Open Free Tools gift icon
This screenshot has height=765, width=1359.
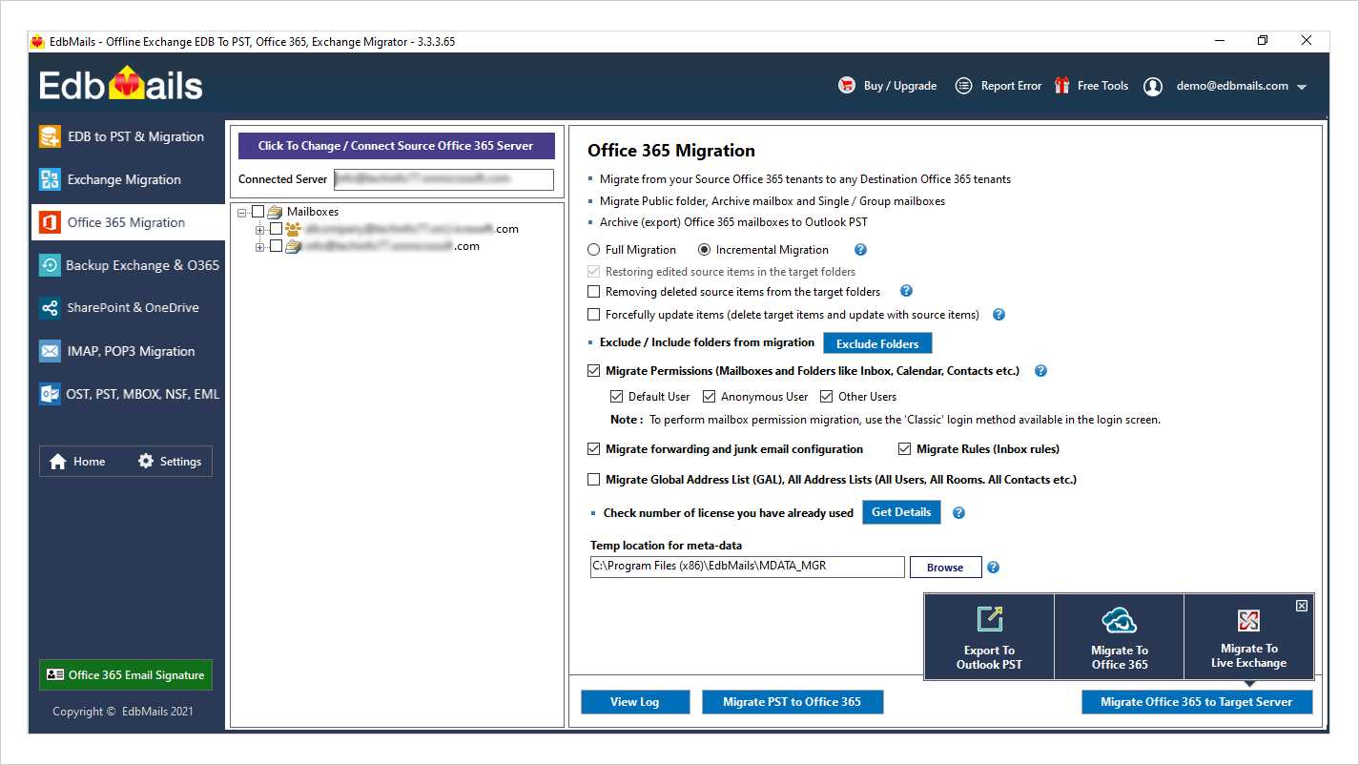coord(1061,86)
